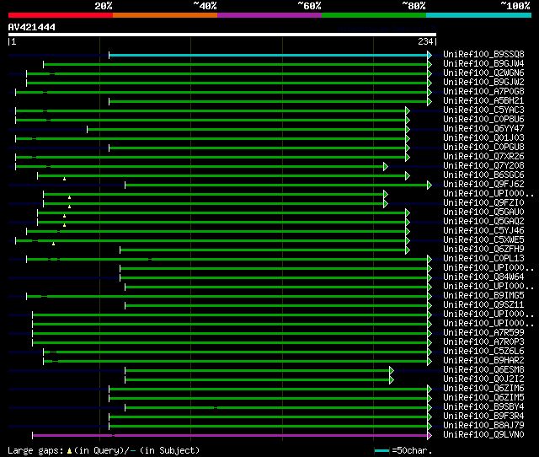The image size is (539, 457).
Task: Select the UniRef100_A7R599 label
Action: (x=483, y=333)
